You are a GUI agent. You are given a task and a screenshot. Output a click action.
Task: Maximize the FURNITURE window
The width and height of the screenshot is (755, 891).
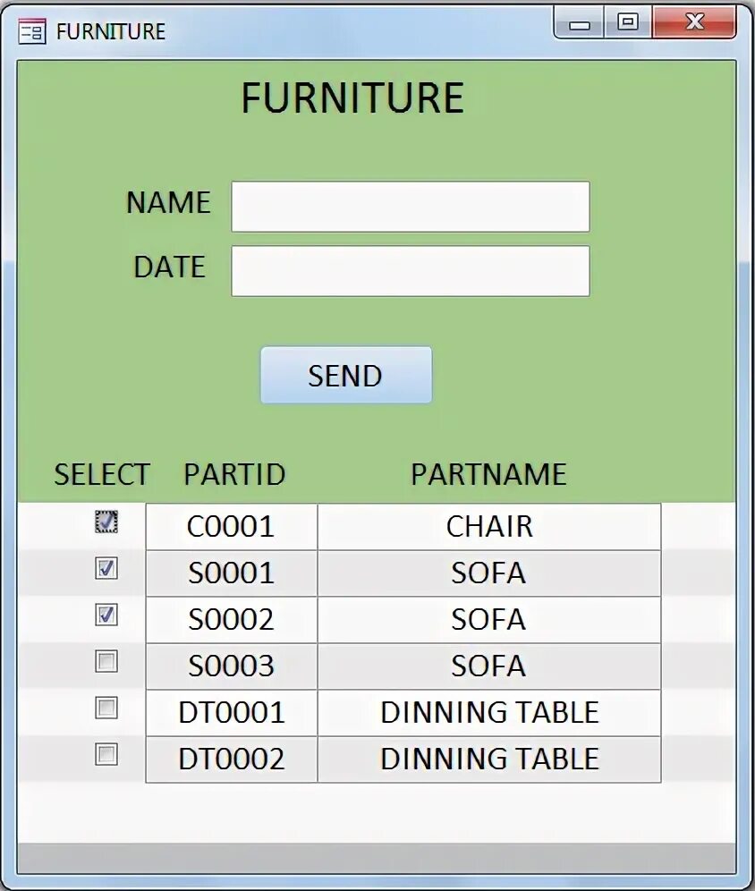pyautogui.click(x=628, y=22)
